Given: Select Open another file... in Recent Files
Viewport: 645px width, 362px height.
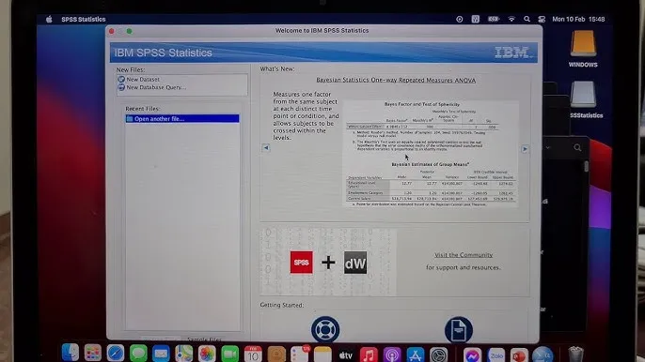Looking at the screenshot, I should [x=182, y=118].
